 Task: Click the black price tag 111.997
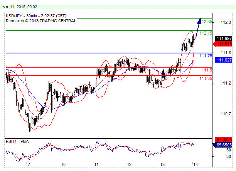(224, 38)
